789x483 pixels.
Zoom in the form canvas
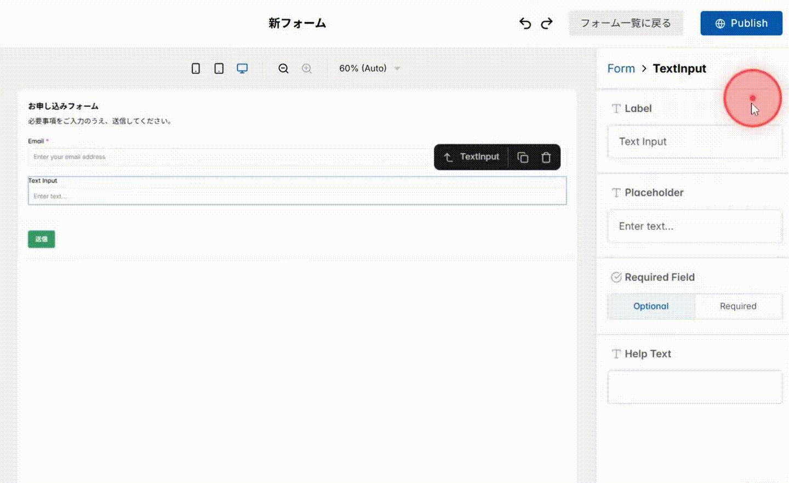307,68
